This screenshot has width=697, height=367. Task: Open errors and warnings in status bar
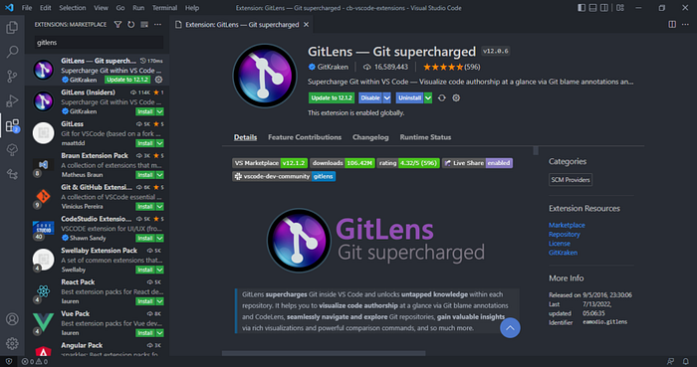tap(35, 362)
